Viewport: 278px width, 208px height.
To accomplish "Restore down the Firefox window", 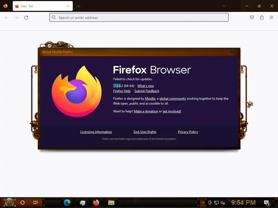I will click(259, 6).
